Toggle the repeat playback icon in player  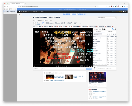pos(85,66)
